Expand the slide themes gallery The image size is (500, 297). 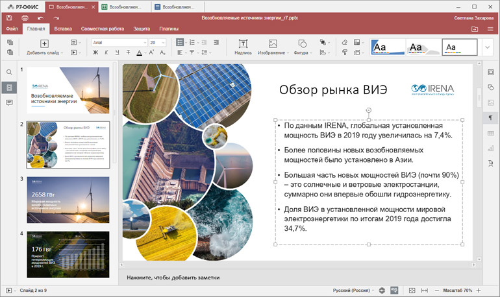click(488, 47)
